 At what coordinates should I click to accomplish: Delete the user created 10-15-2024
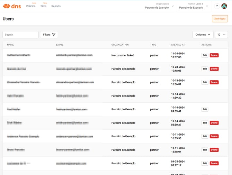coord(214,82)
